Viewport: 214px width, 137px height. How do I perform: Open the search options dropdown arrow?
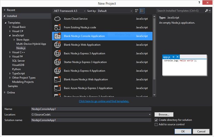click(210, 11)
